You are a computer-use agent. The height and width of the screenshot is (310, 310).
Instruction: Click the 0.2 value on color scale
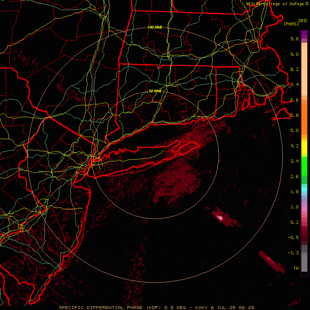click(294, 223)
